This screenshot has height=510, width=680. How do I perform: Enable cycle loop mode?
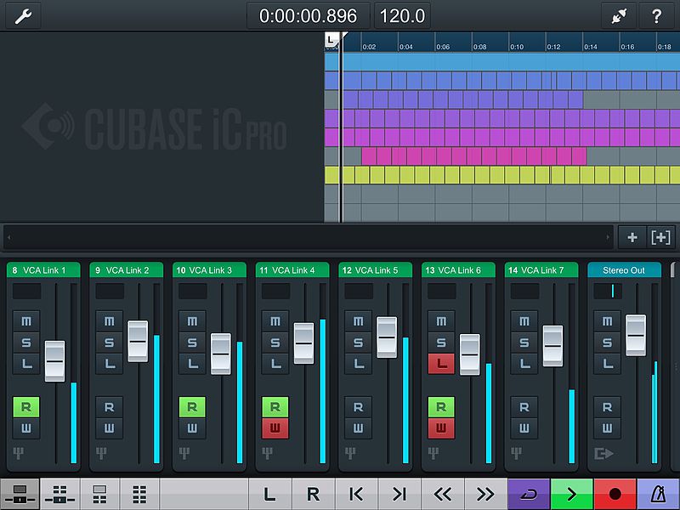[528, 493]
